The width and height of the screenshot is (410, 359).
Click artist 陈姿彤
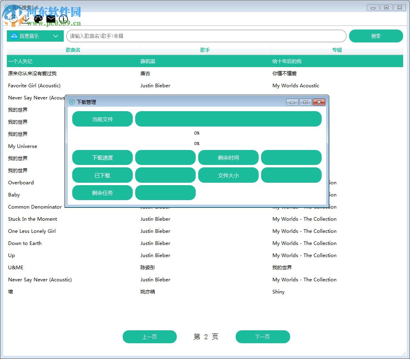click(148, 268)
